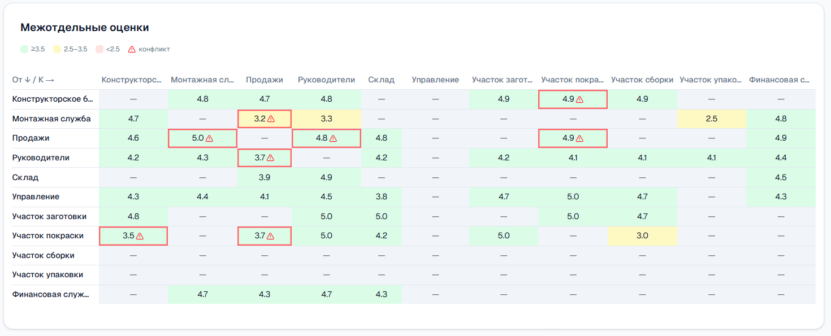The width and height of the screenshot is (831, 336).
Task: Click the yellow 2.5–3.5 legend swatch
Action: pos(57,49)
